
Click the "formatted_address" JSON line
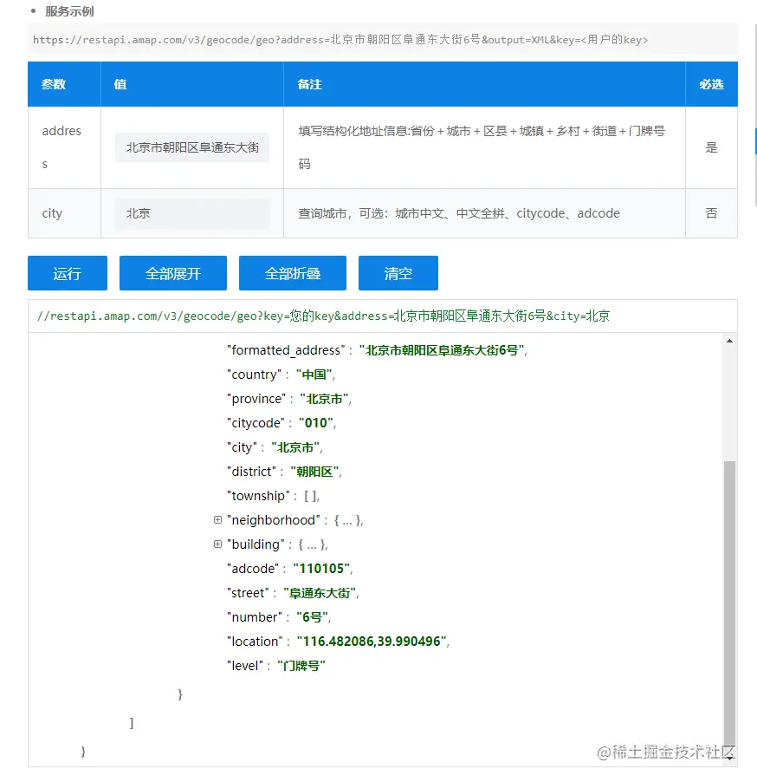click(378, 350)
